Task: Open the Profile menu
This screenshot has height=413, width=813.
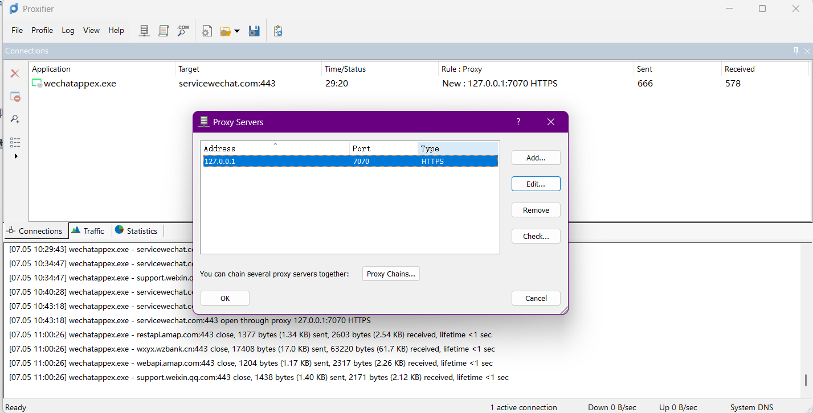Action: [42, 31]
